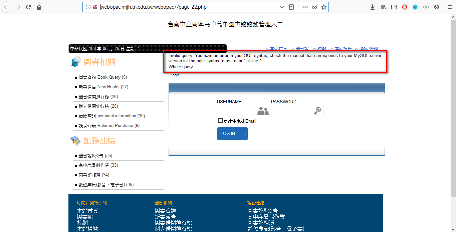Open 圖書借閱排行榜 (28) sidebar item

point(98,97)
